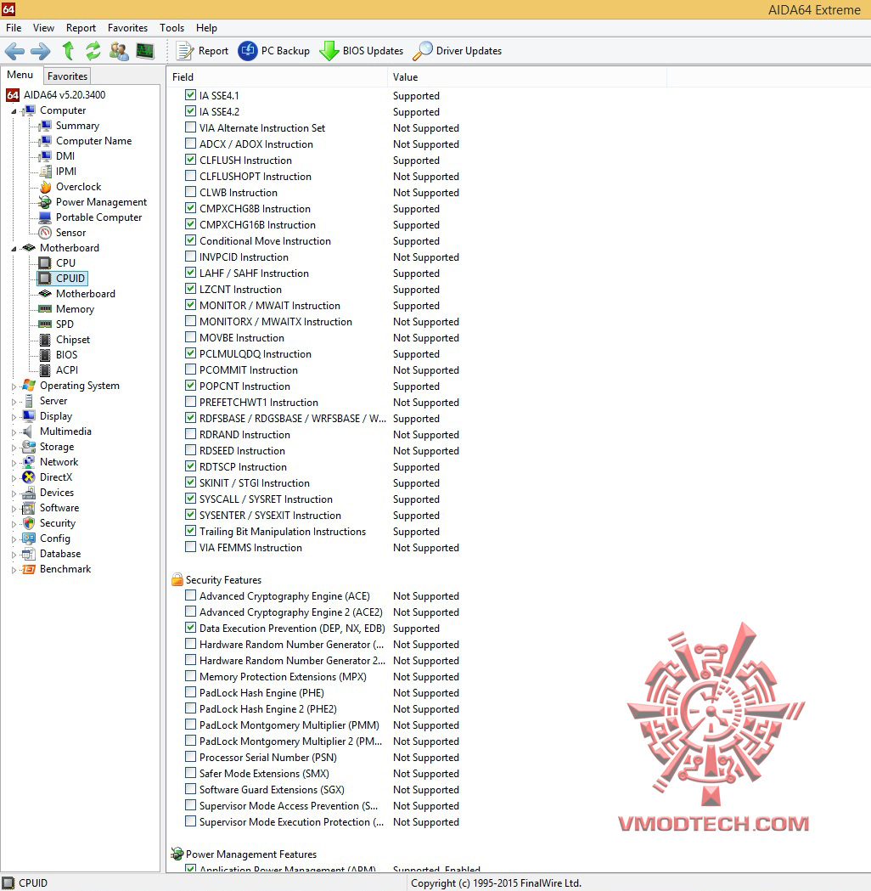Screen dimensions: 871x891
Task: Select the ACPI tree item
Action: coord(66,370)
